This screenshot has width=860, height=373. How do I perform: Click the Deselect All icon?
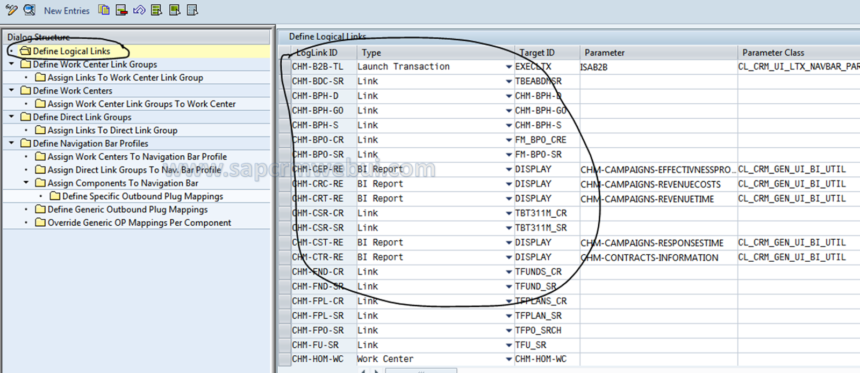tap(192, 10)
